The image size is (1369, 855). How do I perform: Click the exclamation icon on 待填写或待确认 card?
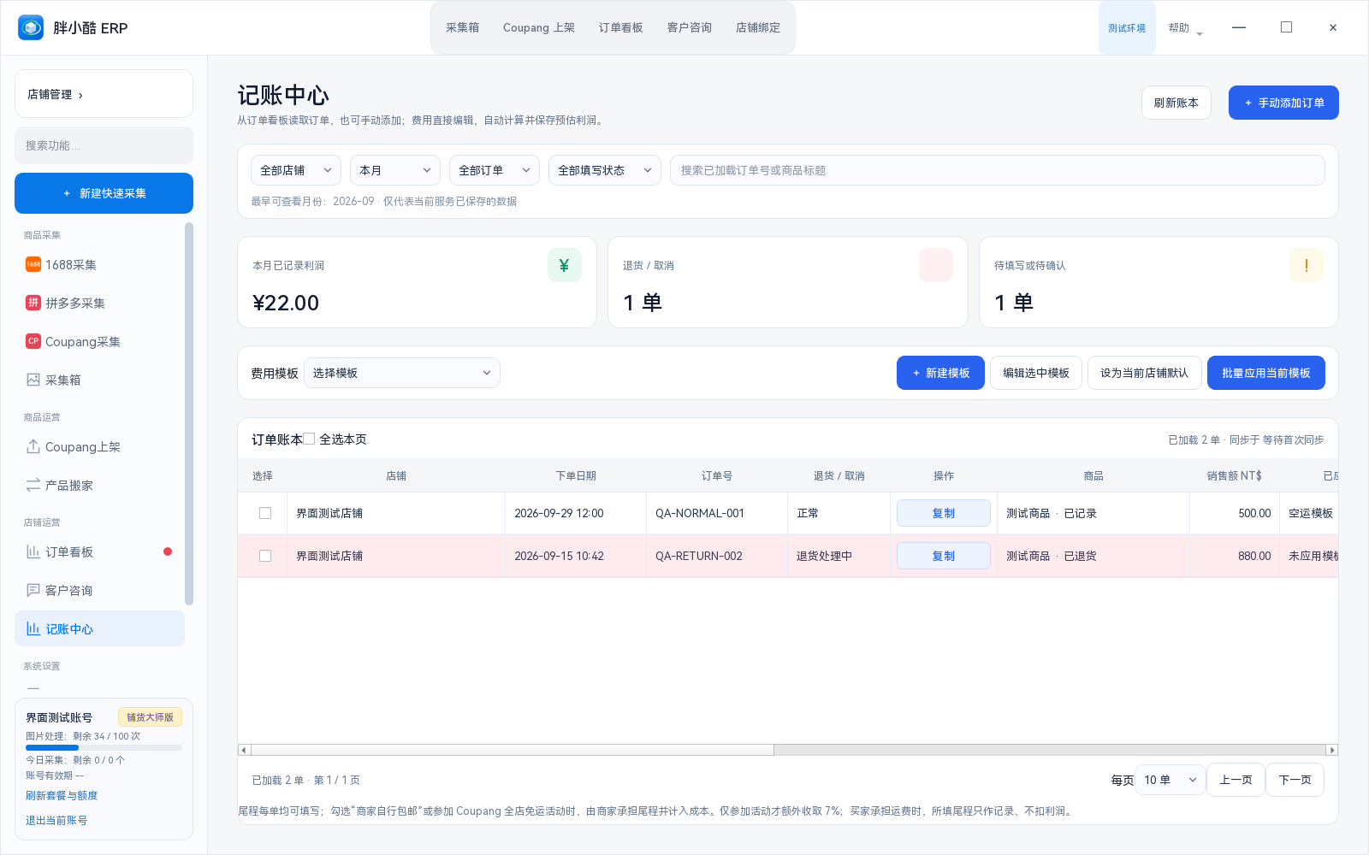(1306, 265)
